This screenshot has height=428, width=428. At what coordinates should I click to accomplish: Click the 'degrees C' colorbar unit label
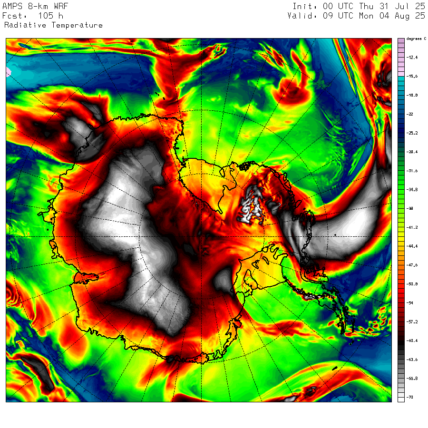(416, 39)
